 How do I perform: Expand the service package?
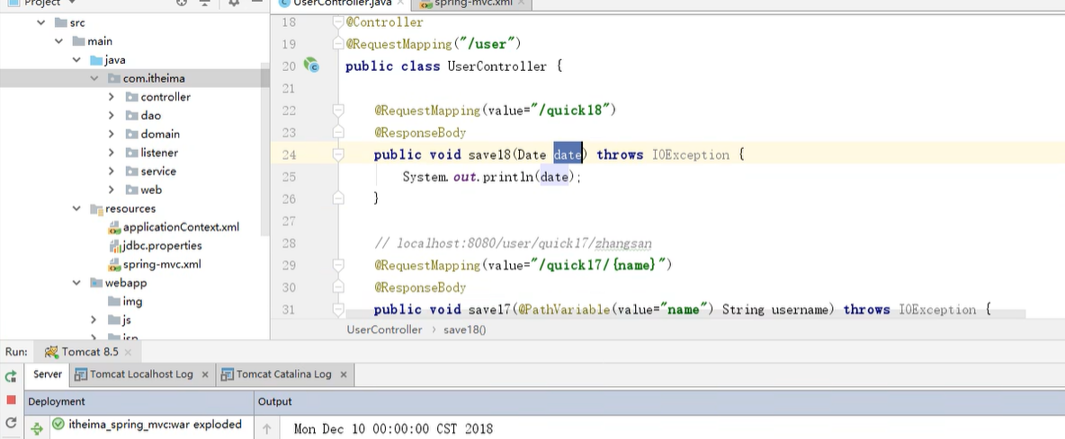click(x=112, y=171)
